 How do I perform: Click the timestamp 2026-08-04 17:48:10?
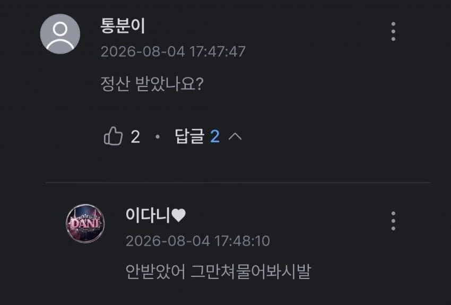(x=198, y=241)
